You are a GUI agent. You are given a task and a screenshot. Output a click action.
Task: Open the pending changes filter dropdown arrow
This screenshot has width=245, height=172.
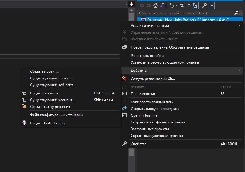[177, 5]
